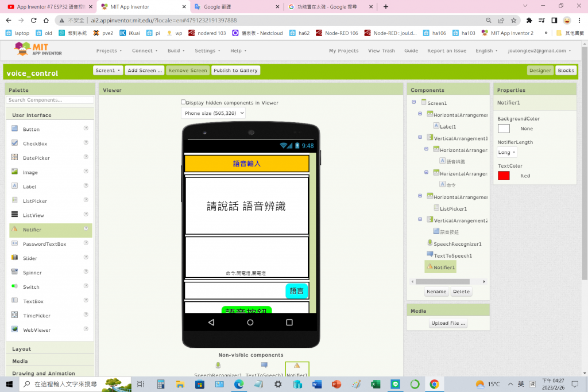Select SpeechRecognizer1 non-visible component icon
588x392 pixels.
tap(218, 366)
